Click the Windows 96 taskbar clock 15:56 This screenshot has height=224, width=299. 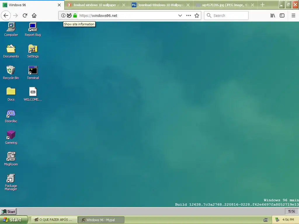[x=291, y=211]
